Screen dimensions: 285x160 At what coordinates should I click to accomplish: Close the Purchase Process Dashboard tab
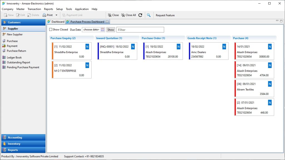click(107, 22)
